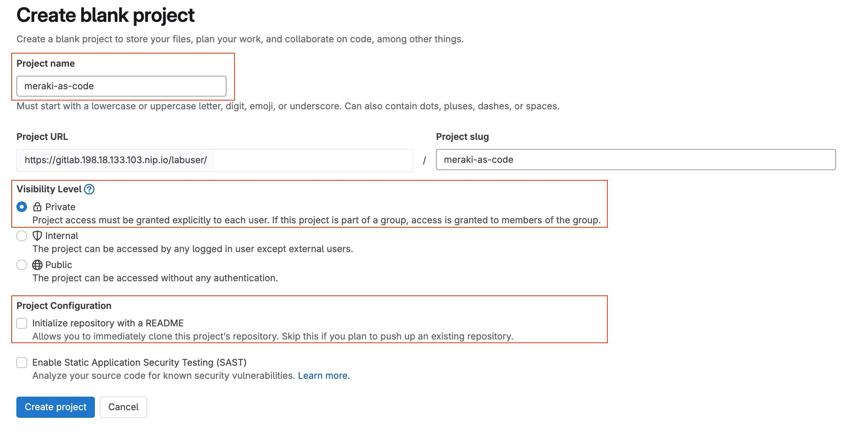Cancel the project creation
This screenshot has height=432, width=847.
[123, 407]
